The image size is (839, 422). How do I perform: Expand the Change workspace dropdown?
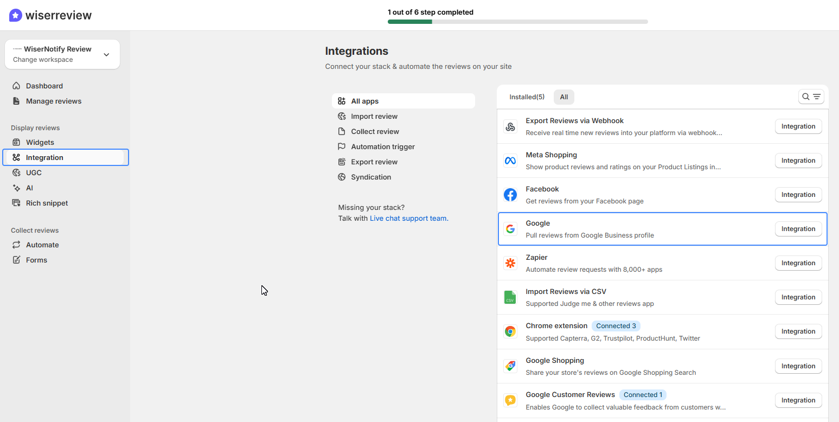pos(106,54)
